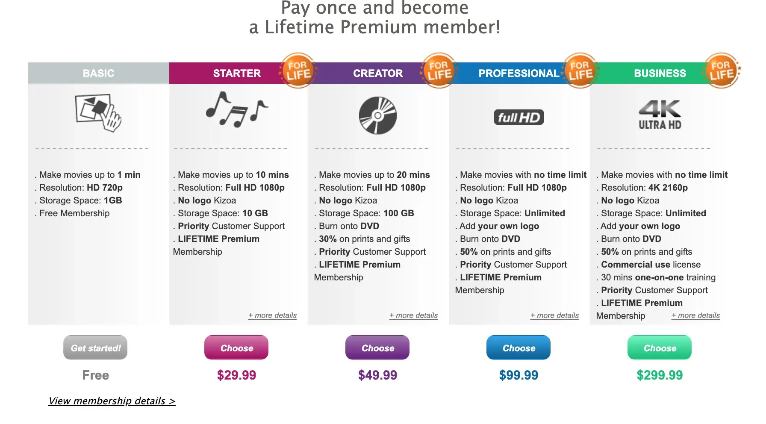Click the Creator plan DVD disc icon

(377, 115)
